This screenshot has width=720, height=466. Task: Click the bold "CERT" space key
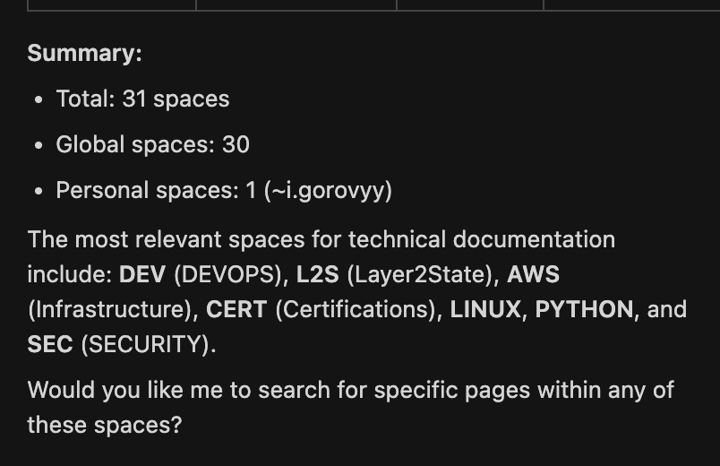coord(236,309)
